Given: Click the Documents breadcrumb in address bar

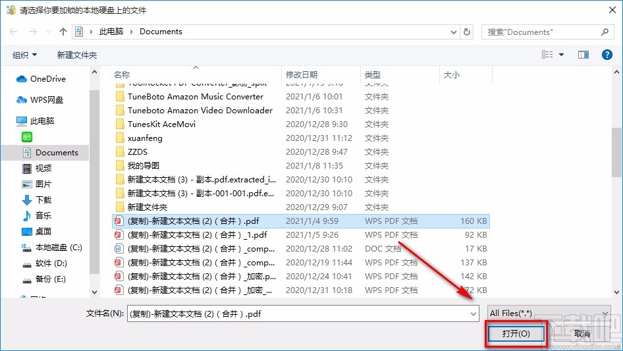Looking at the screenshot, I should (x=161, y=32).
